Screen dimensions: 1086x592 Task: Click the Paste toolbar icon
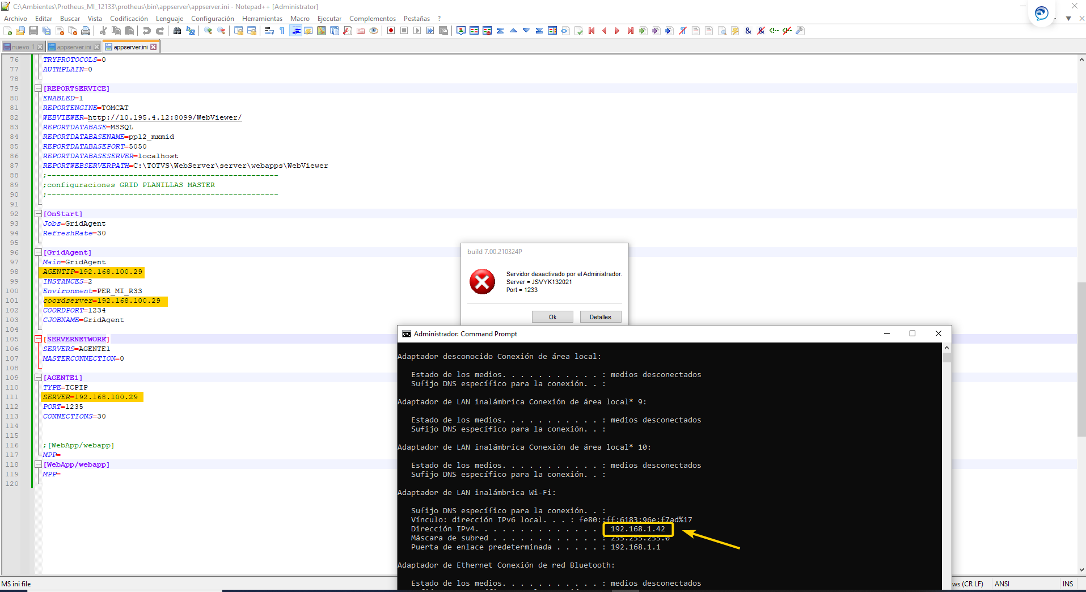[x=129, y=31]
